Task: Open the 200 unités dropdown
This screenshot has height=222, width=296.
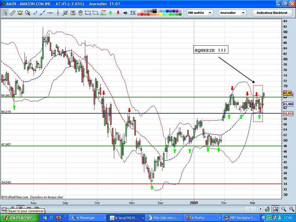Action: [x=200, y=13]
